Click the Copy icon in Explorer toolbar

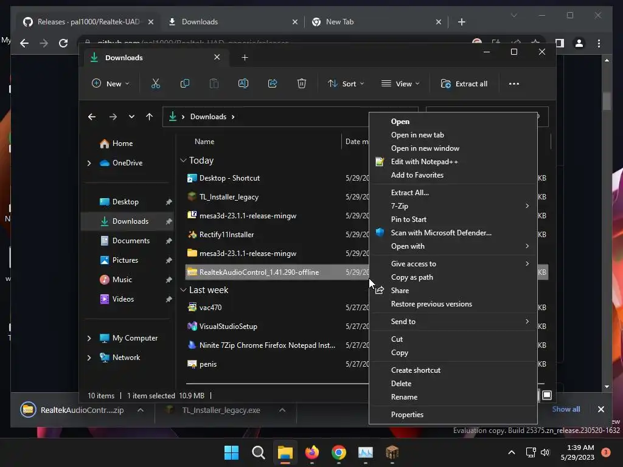(x=185, y=84)
